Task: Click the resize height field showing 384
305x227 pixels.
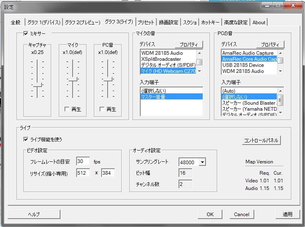Action: 108,173
